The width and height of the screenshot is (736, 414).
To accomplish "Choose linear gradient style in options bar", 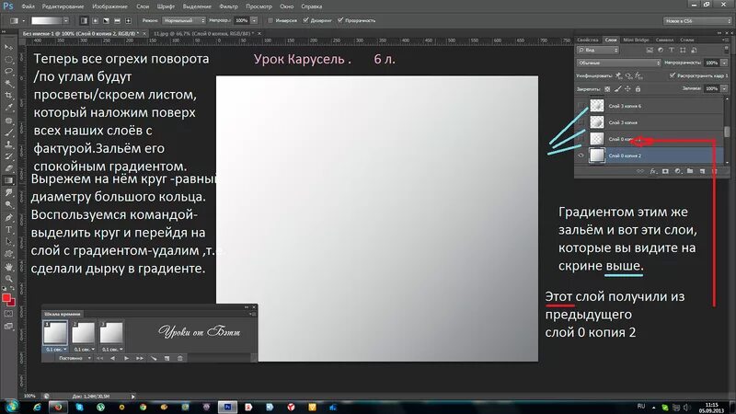I will pos(84,20).
